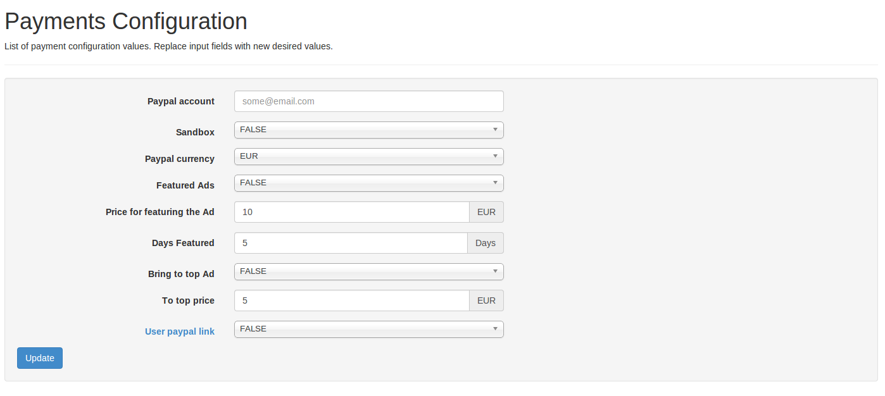This screenshot has width=885, height=396.
Task: Click the Price for featuring the Ad field
Action: [x=352, y=212]
